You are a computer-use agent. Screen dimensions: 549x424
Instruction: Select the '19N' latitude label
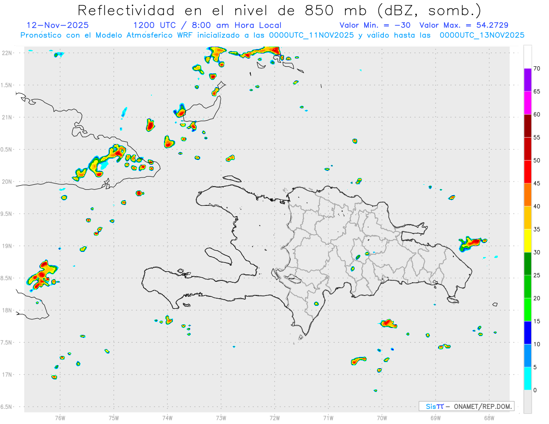tap(8, 246)
